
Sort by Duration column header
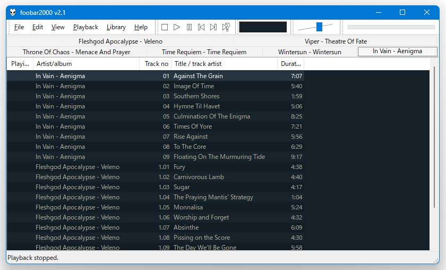click(x=291, y=64)
